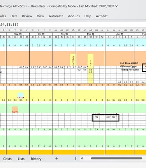Image resolution: width=146 pixels, height=168 pixels.
Task: Select column header AM
Action: tap(125, 30)
